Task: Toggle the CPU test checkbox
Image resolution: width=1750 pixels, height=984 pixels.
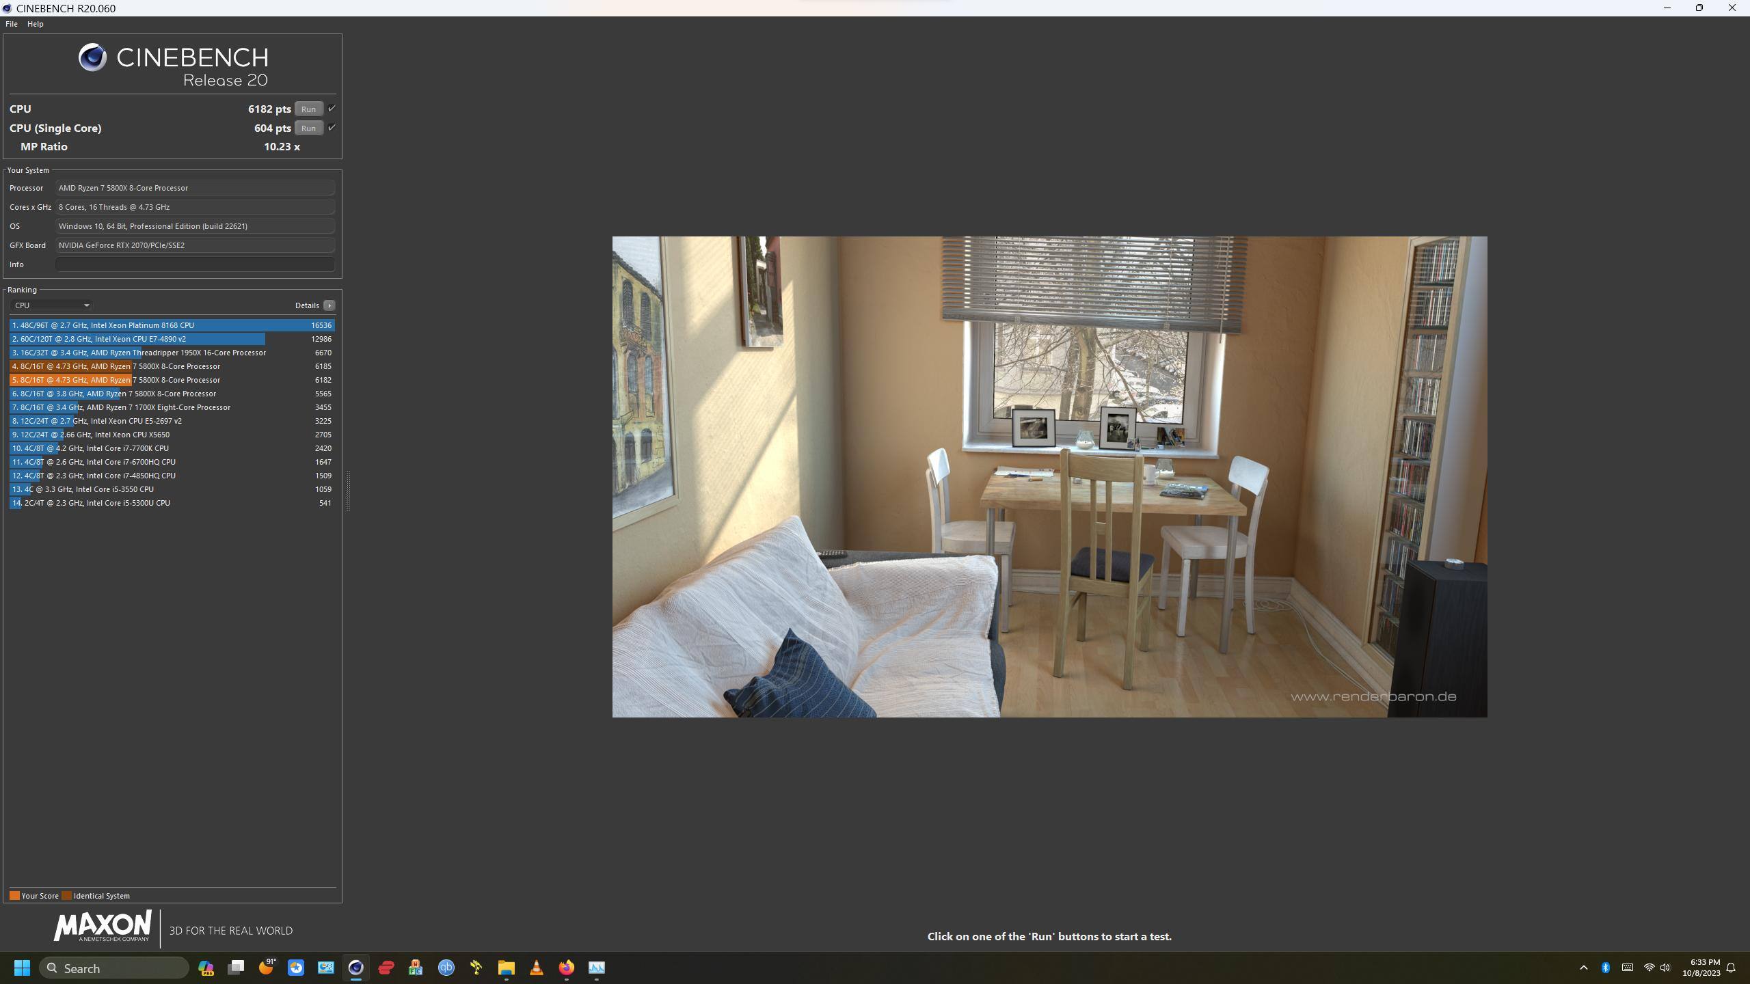Action: click(332, 109)
